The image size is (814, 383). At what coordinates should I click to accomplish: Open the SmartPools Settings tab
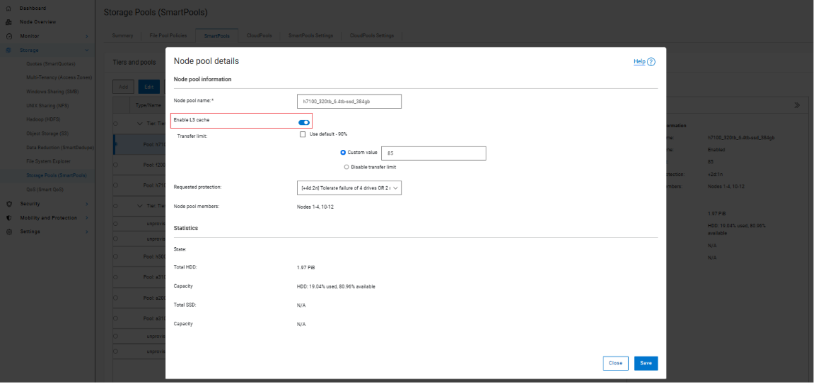tap(311, 36)
